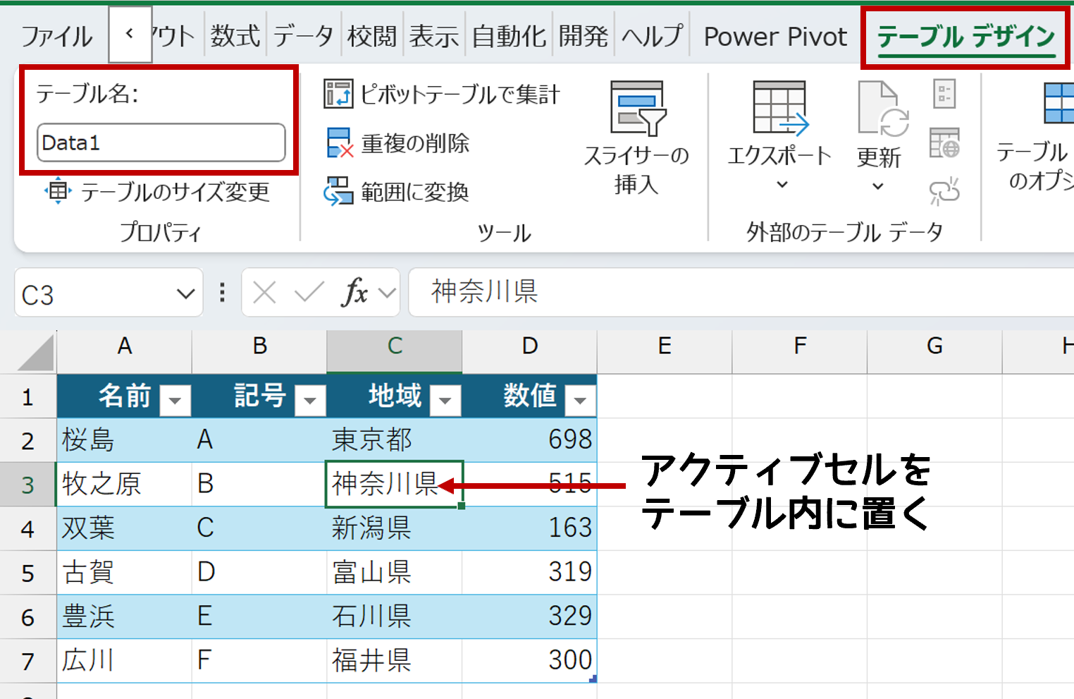Click cell containing 古賀
Image resolution: width=1074 pixels, height=699 pixels.
(x=124, y=573)
